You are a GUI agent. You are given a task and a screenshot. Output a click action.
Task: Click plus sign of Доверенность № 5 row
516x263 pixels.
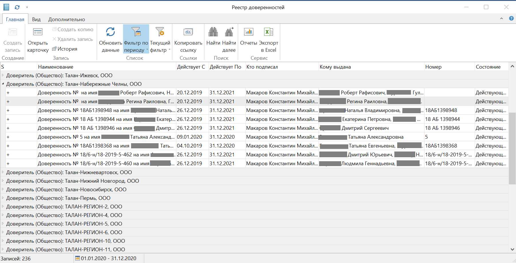tap(8, 137)
